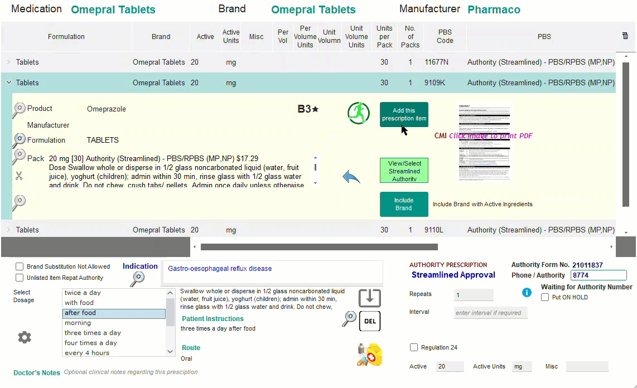The height and width of the screenshot is (388, 637).
Task: Tick Unlisted Item Repat Authority checkbox
Action: (20, 278)
